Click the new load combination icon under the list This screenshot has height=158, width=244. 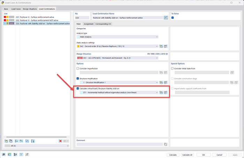6,141
